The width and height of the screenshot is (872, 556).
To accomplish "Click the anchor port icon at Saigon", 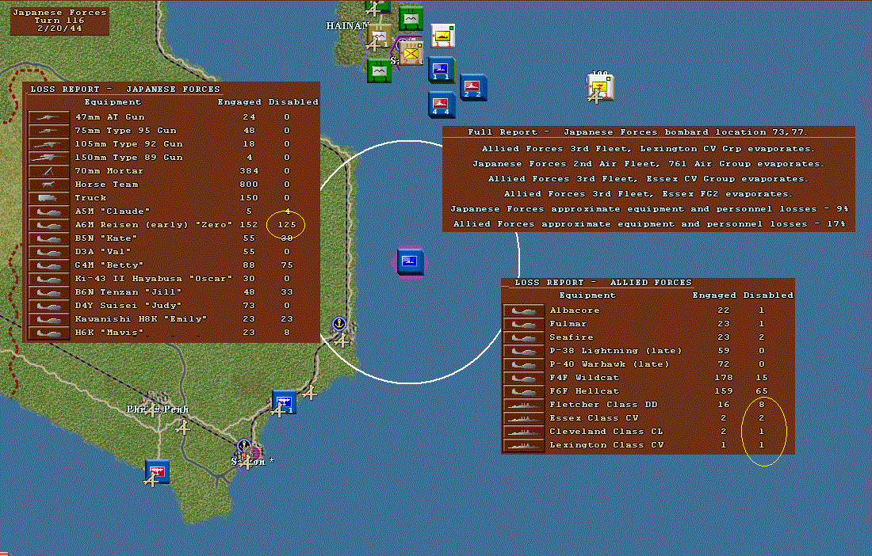I will [243, 445].
